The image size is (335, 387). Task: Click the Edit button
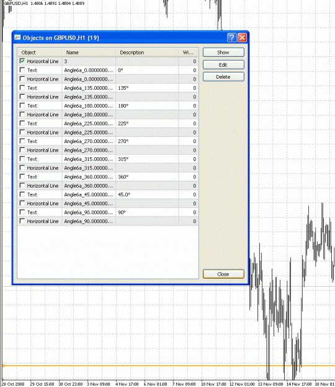tap(223, 64)
